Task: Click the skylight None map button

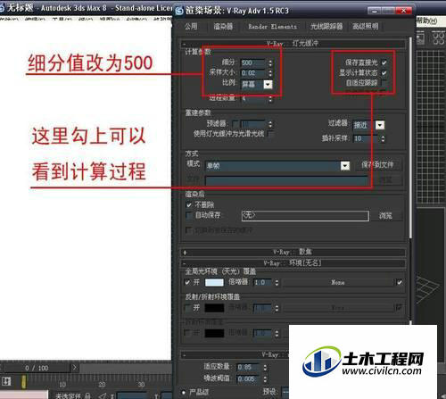Action: coord(338,282)
